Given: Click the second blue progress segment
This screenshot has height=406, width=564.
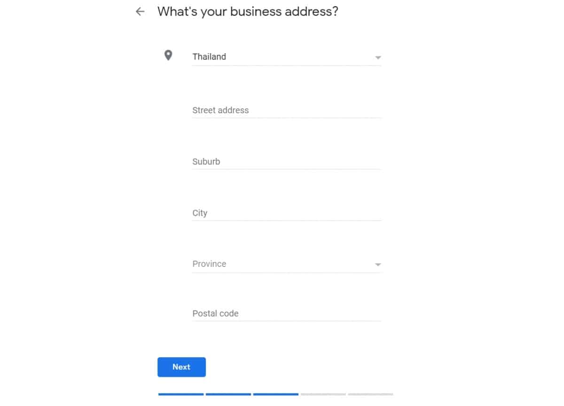Looking at the screenshot, I should (228, 394).
